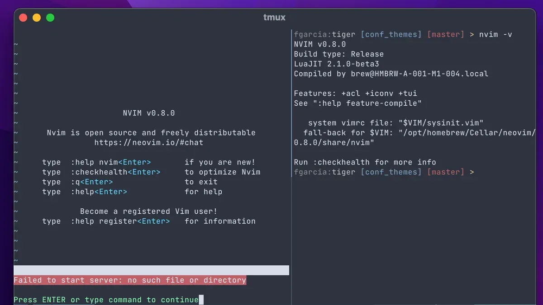Click 'fgarcia:tiger' in the bottom shell prompt

click(324, 172)
